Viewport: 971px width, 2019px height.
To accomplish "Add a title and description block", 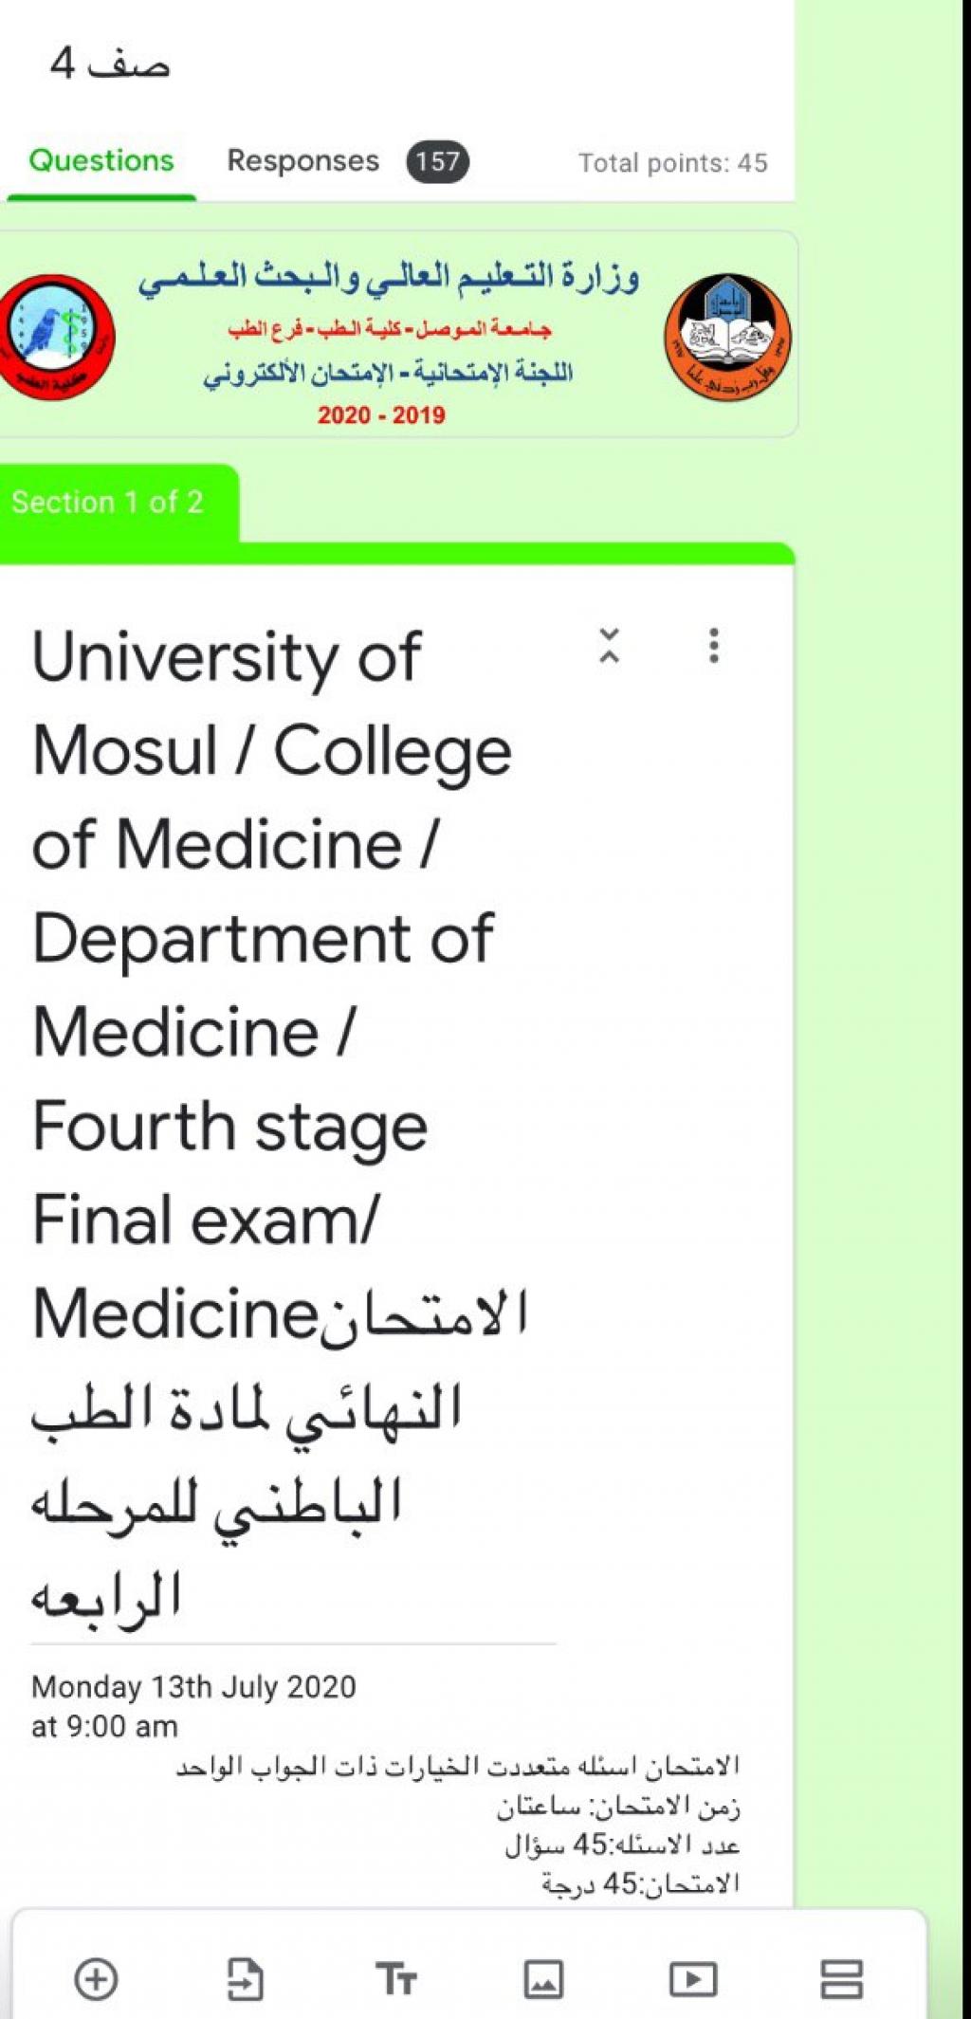I will point(395,1978).
